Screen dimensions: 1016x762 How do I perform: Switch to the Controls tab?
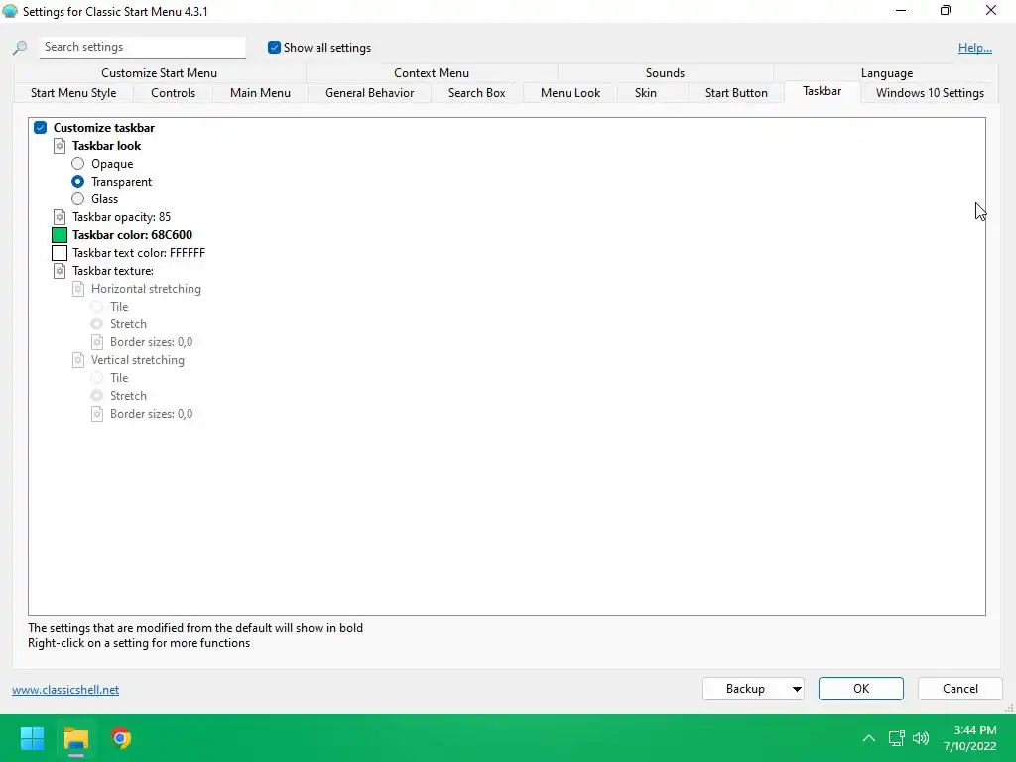(x=173, y=93)
